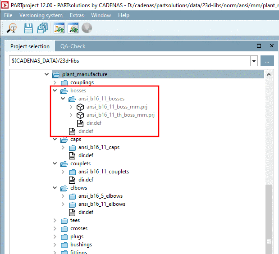
Task: Expand the crosses folder node
Action: (x=55, y=229)
